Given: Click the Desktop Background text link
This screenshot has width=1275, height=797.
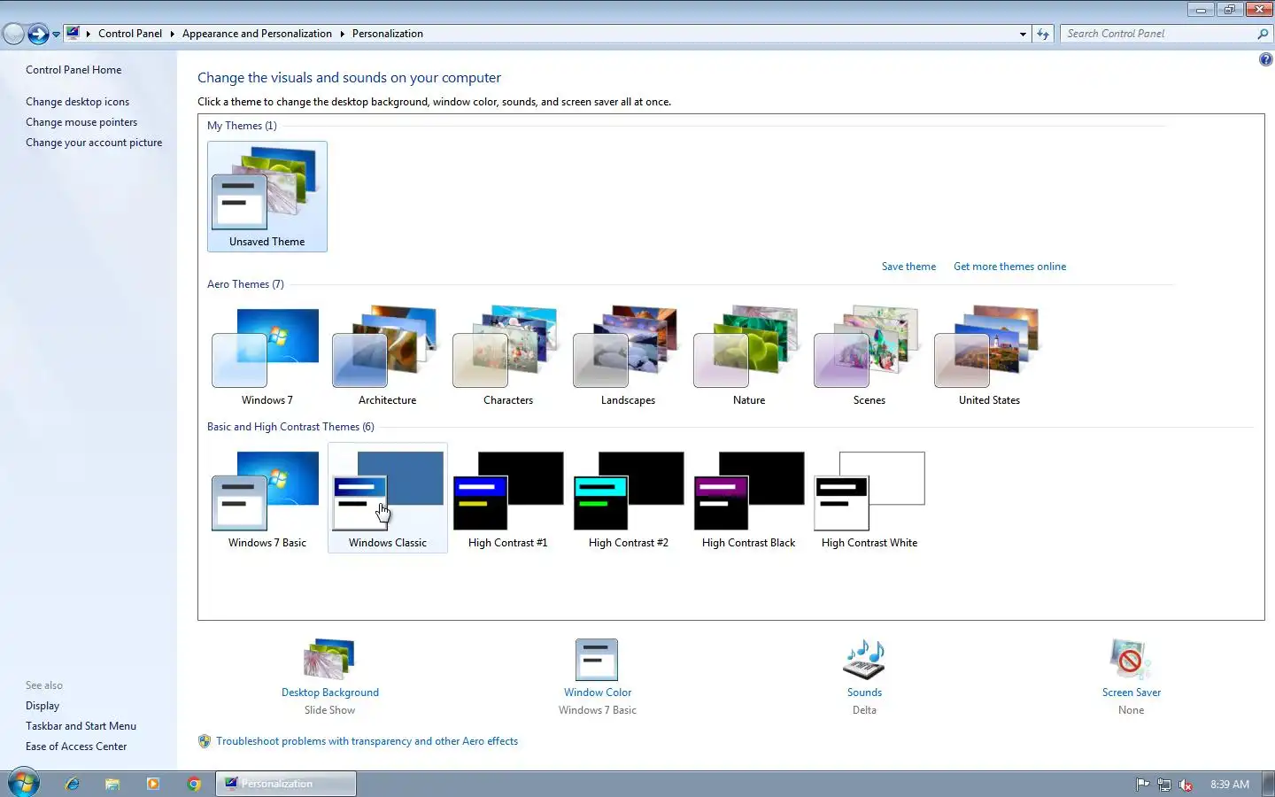Looking at the screenshot, I should pyautogui.click(x=330, y=693).
